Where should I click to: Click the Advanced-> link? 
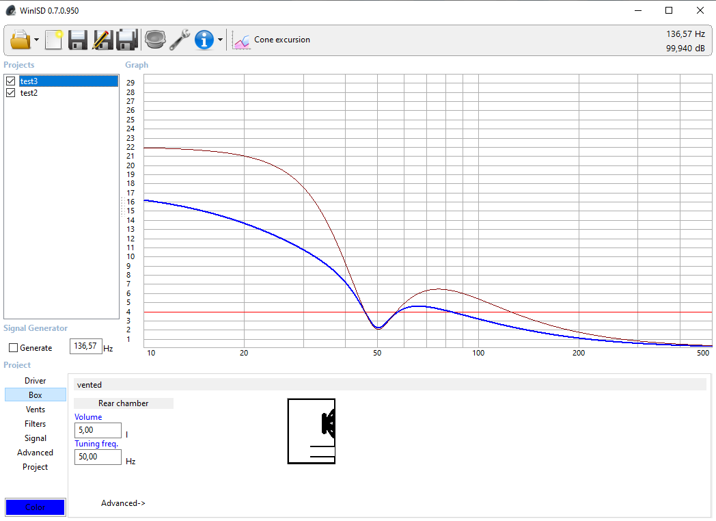coord(123,503)
